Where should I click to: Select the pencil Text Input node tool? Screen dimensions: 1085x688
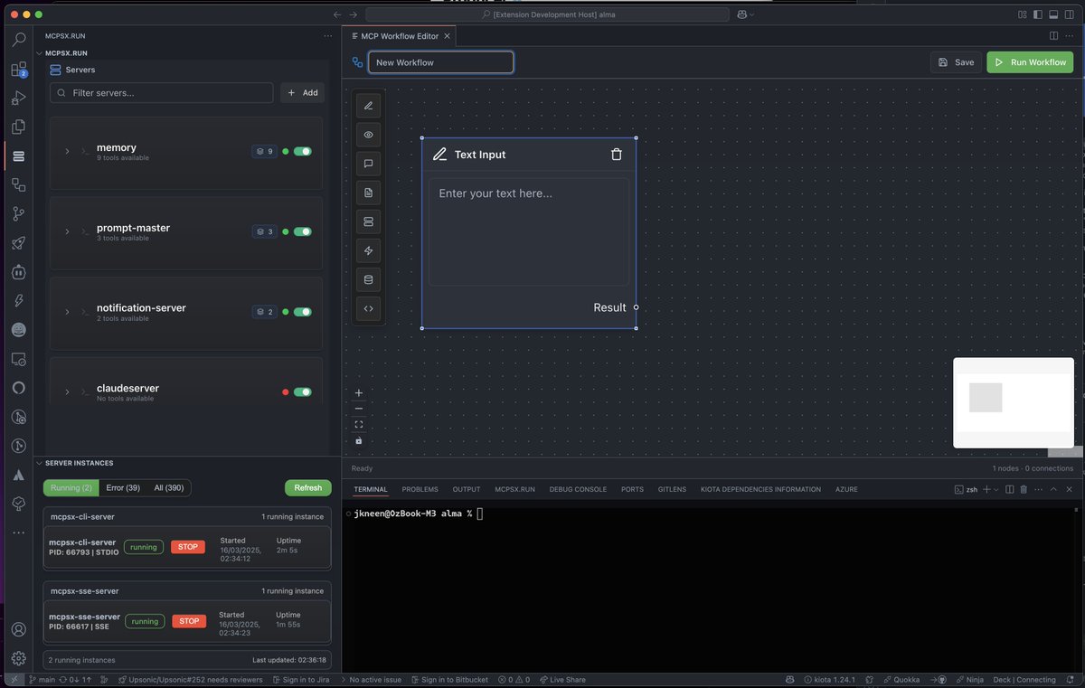[368, 106]
